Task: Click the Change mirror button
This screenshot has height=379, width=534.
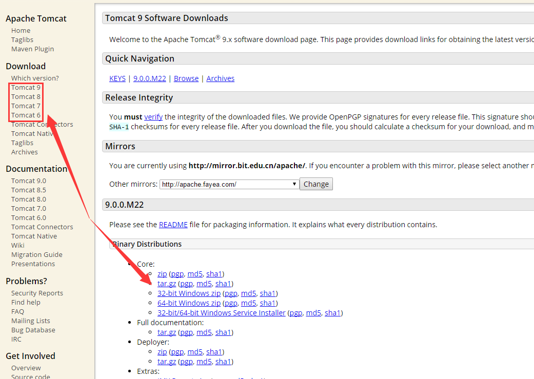Action: pos(316,184)
